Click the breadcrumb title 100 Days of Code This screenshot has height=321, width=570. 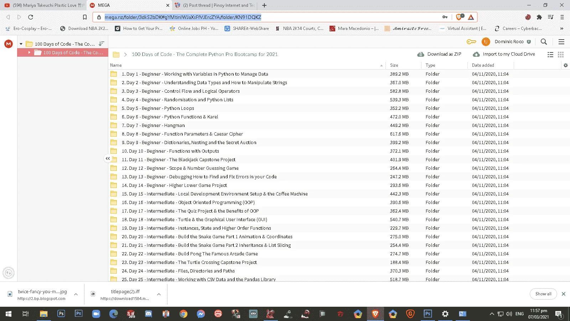[x=204, y=55]
